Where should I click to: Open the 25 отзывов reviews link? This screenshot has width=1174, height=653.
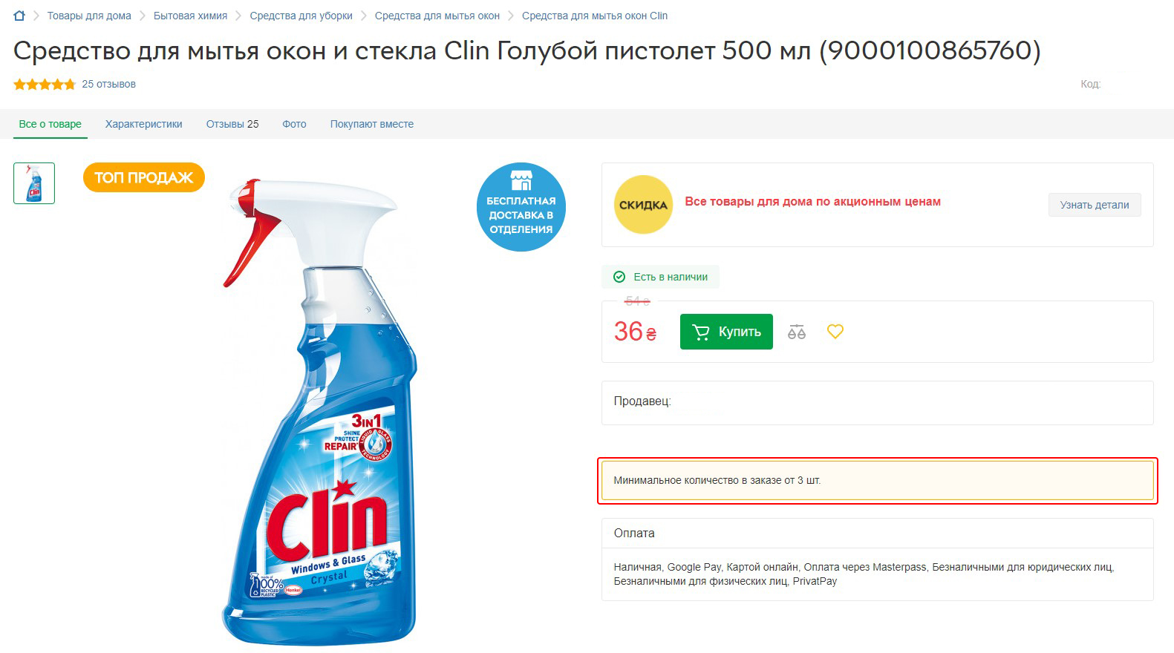click(x=108, y=84)
